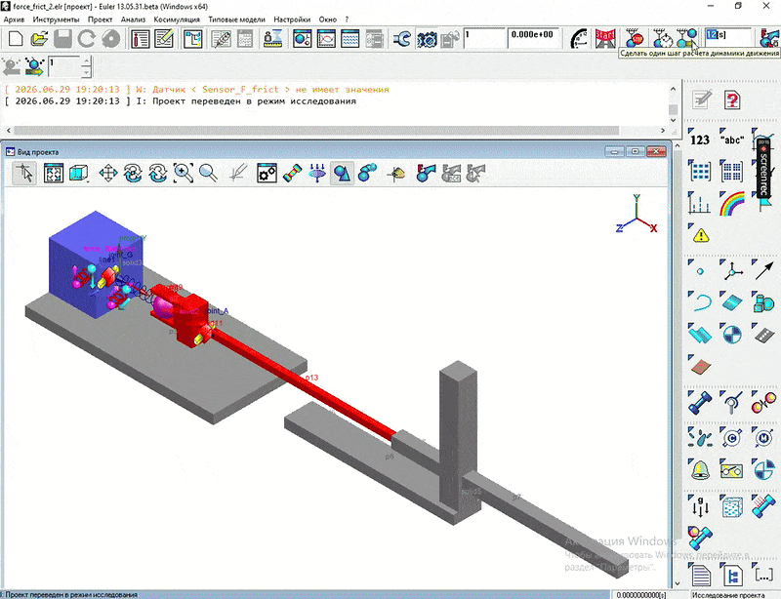Select the pointer selection tool

tap(24, 174)
